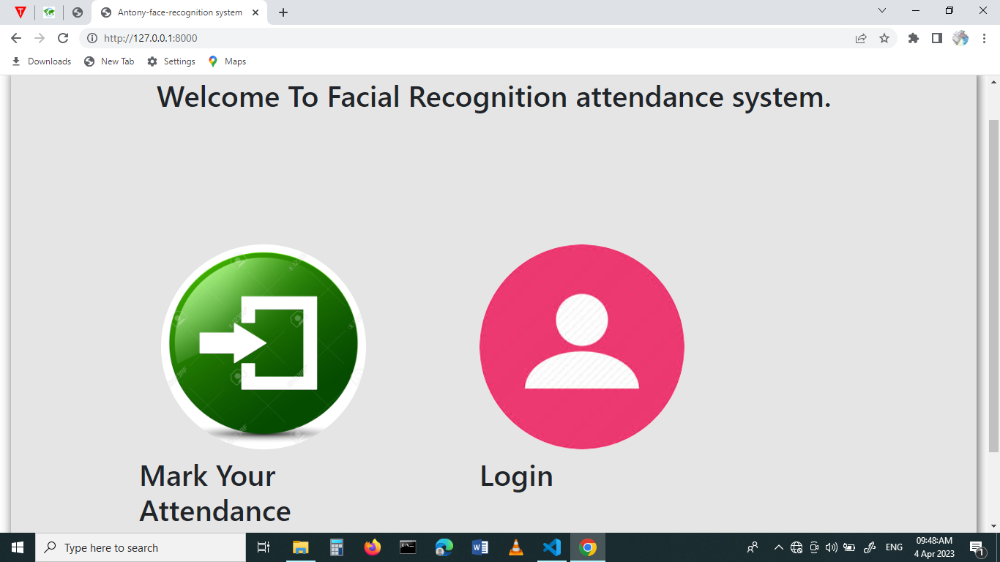
Task: Open the Settings bookmark
Action: tap(171, 61)
